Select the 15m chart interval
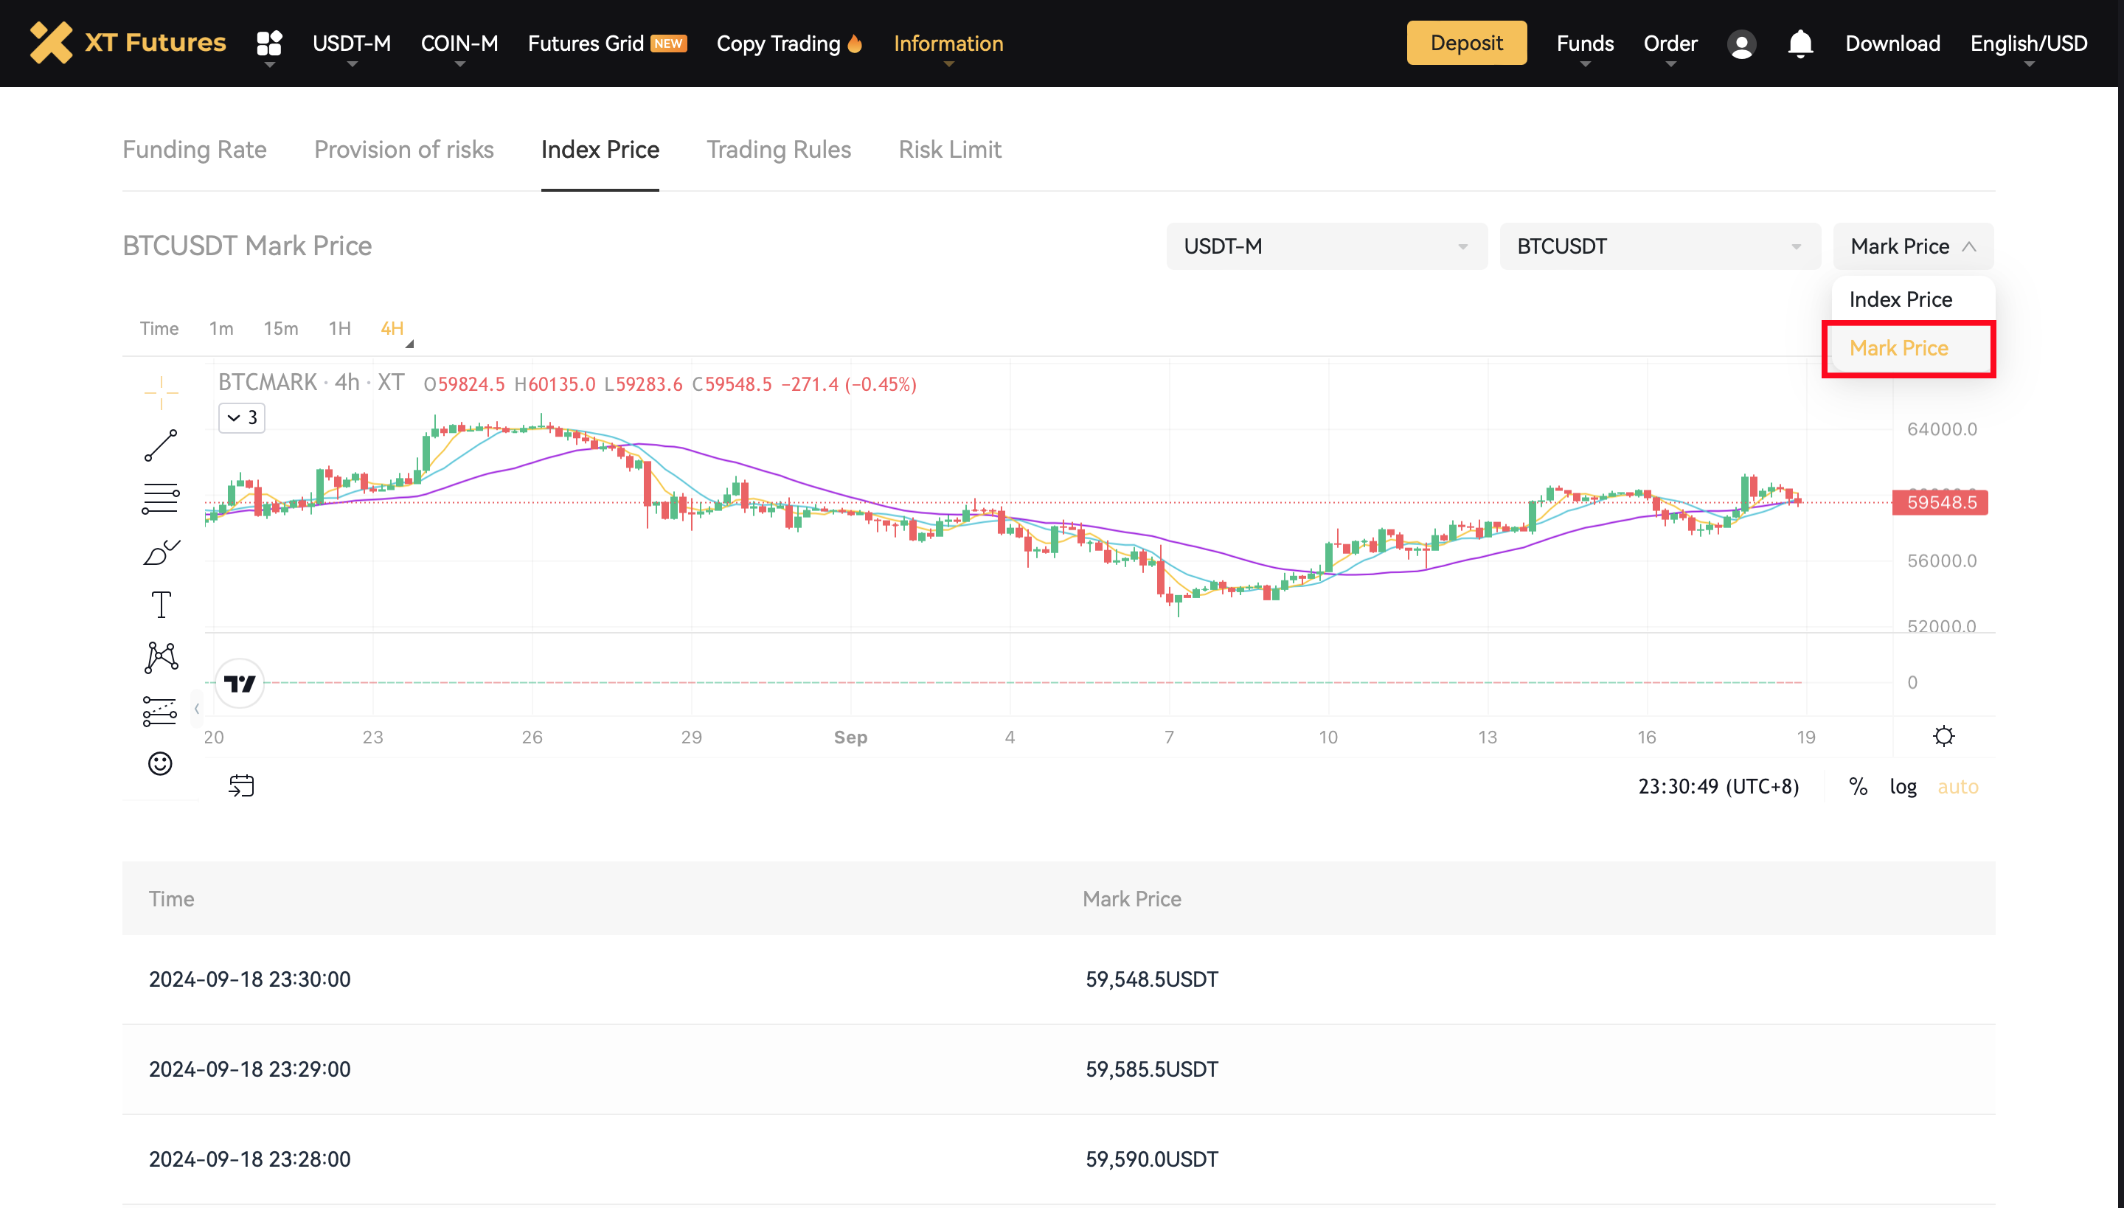The image size is (2124, 1208). 280,329
